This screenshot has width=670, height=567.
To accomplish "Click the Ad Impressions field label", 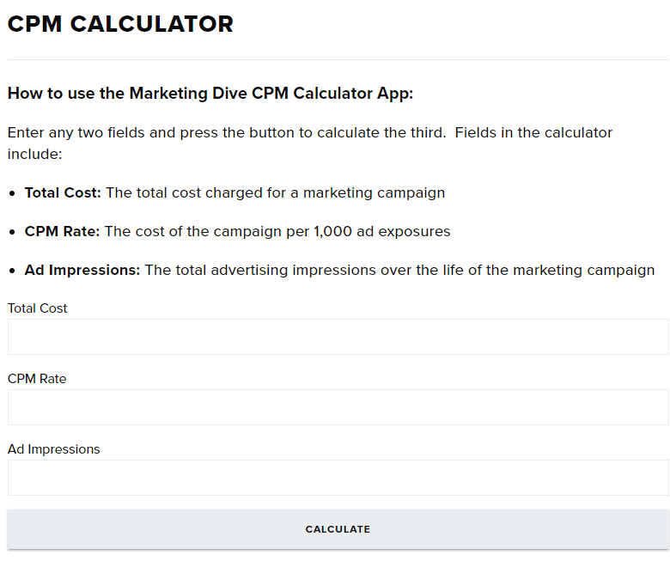I will 53,449.
